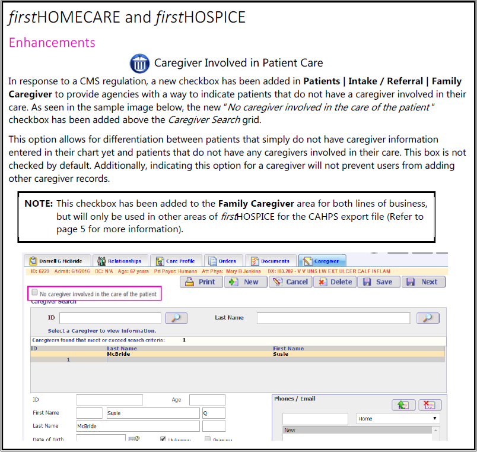Screen dimensions: 477x452
Task: Open the Orders tab
Action: (x=222, y=261)
